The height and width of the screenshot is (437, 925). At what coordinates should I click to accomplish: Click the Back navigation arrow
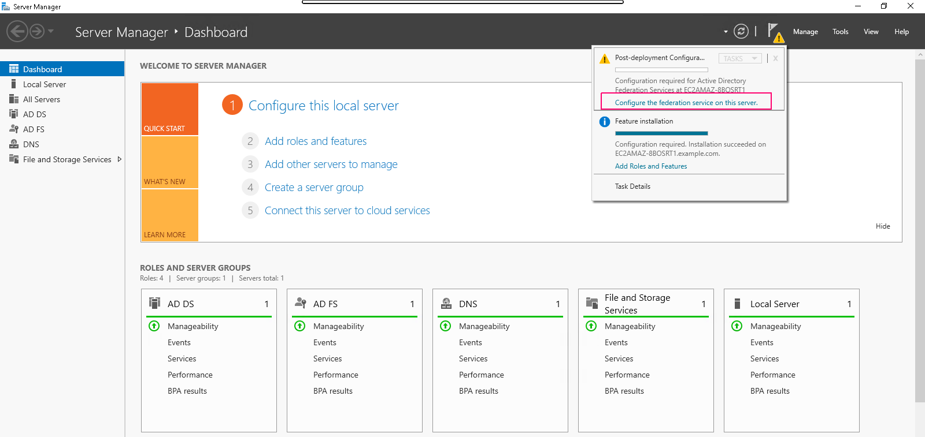pos(17,31)
